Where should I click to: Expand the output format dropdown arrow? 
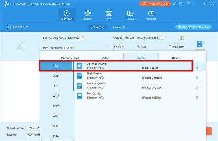coord(204,43)
